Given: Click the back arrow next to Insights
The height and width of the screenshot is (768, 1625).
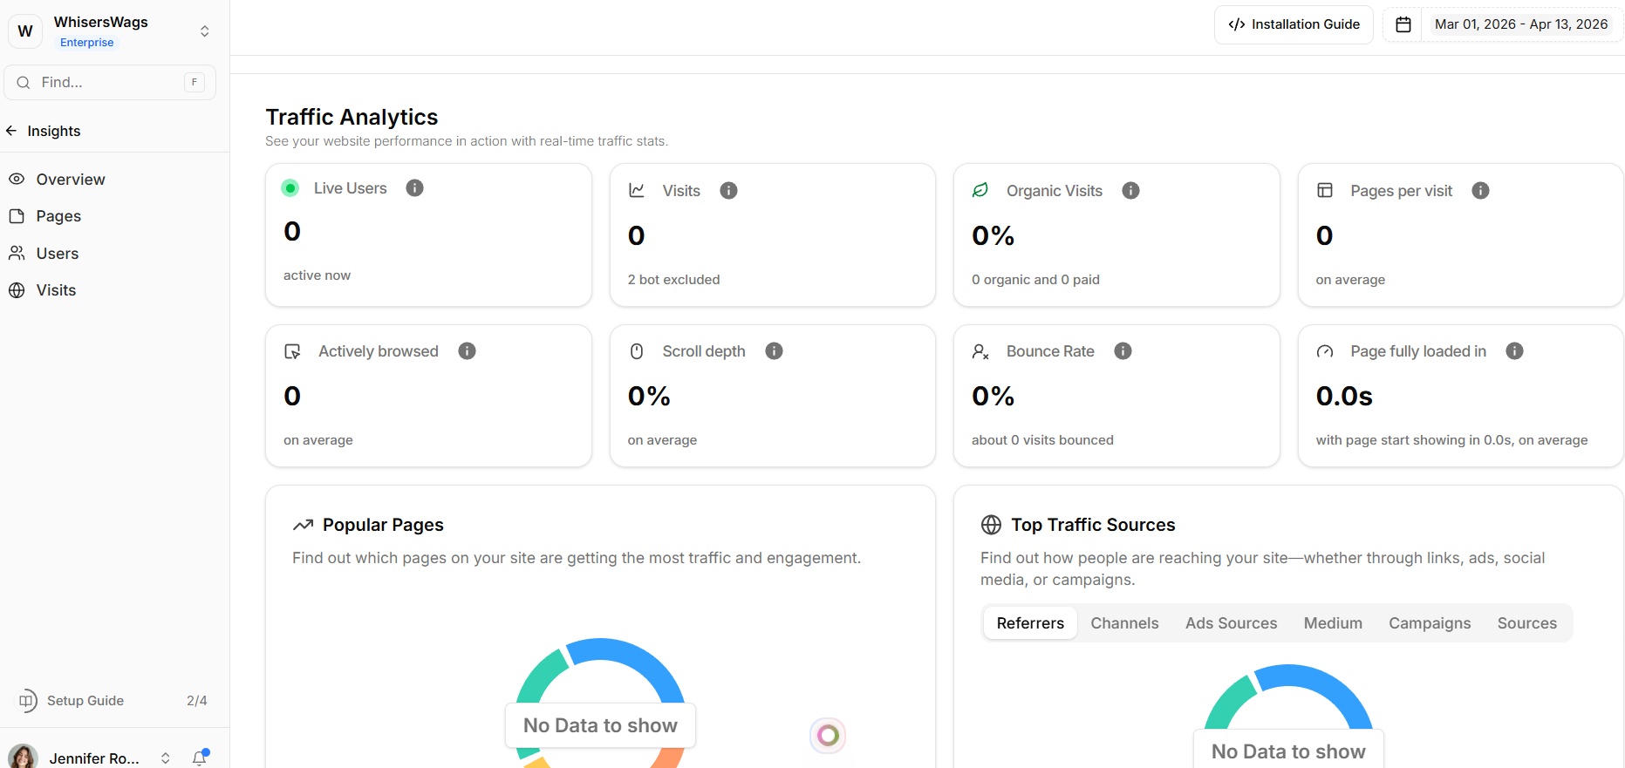Looking at the screenshot, I should pos(12,131).
